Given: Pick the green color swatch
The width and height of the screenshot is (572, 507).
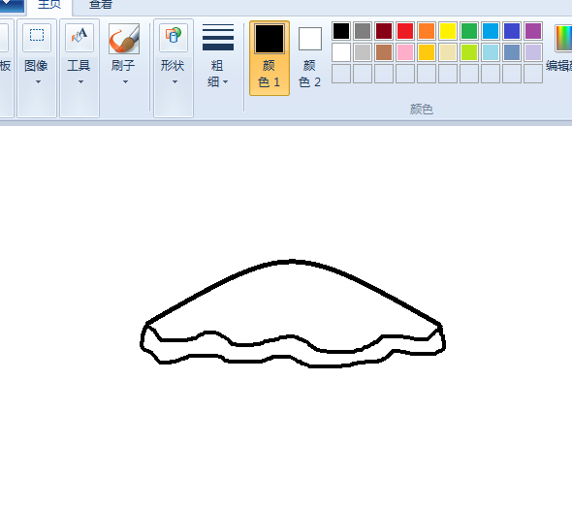Looking at the screenshot, I should point(469,31).
